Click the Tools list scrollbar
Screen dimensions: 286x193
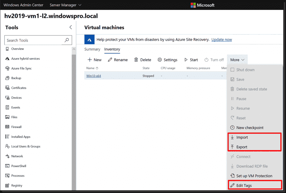click(x=74, y=122)
